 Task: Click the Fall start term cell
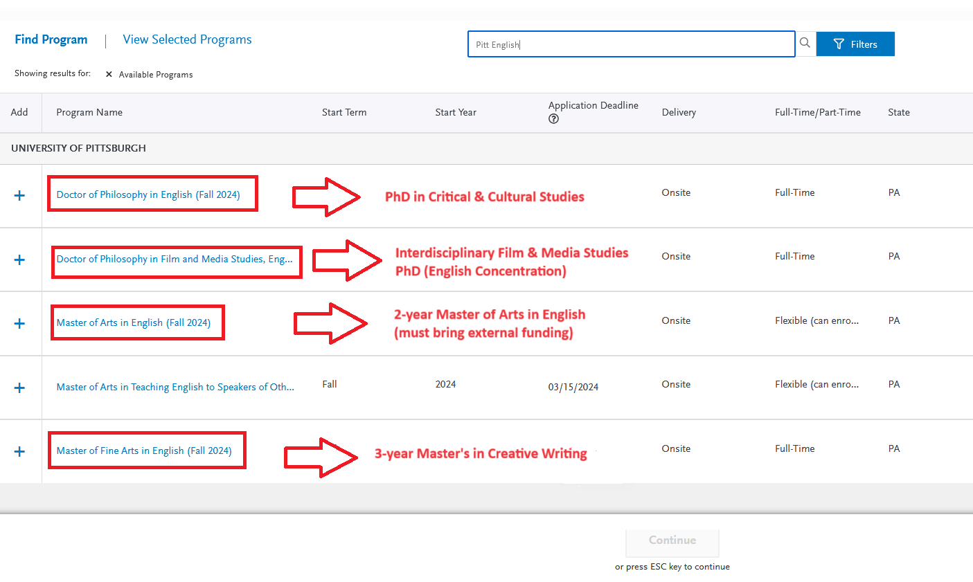pyautogui.click(x=330, y=384)
